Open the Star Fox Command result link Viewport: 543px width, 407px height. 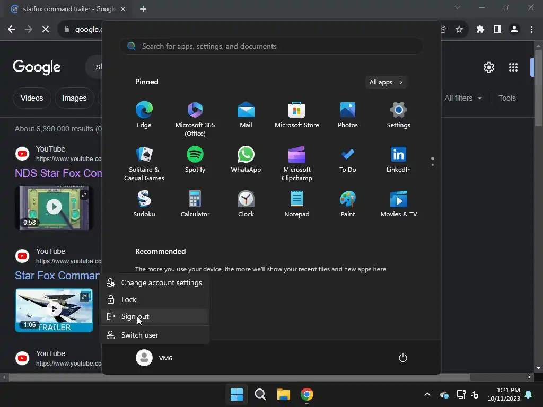coord(57,276)
